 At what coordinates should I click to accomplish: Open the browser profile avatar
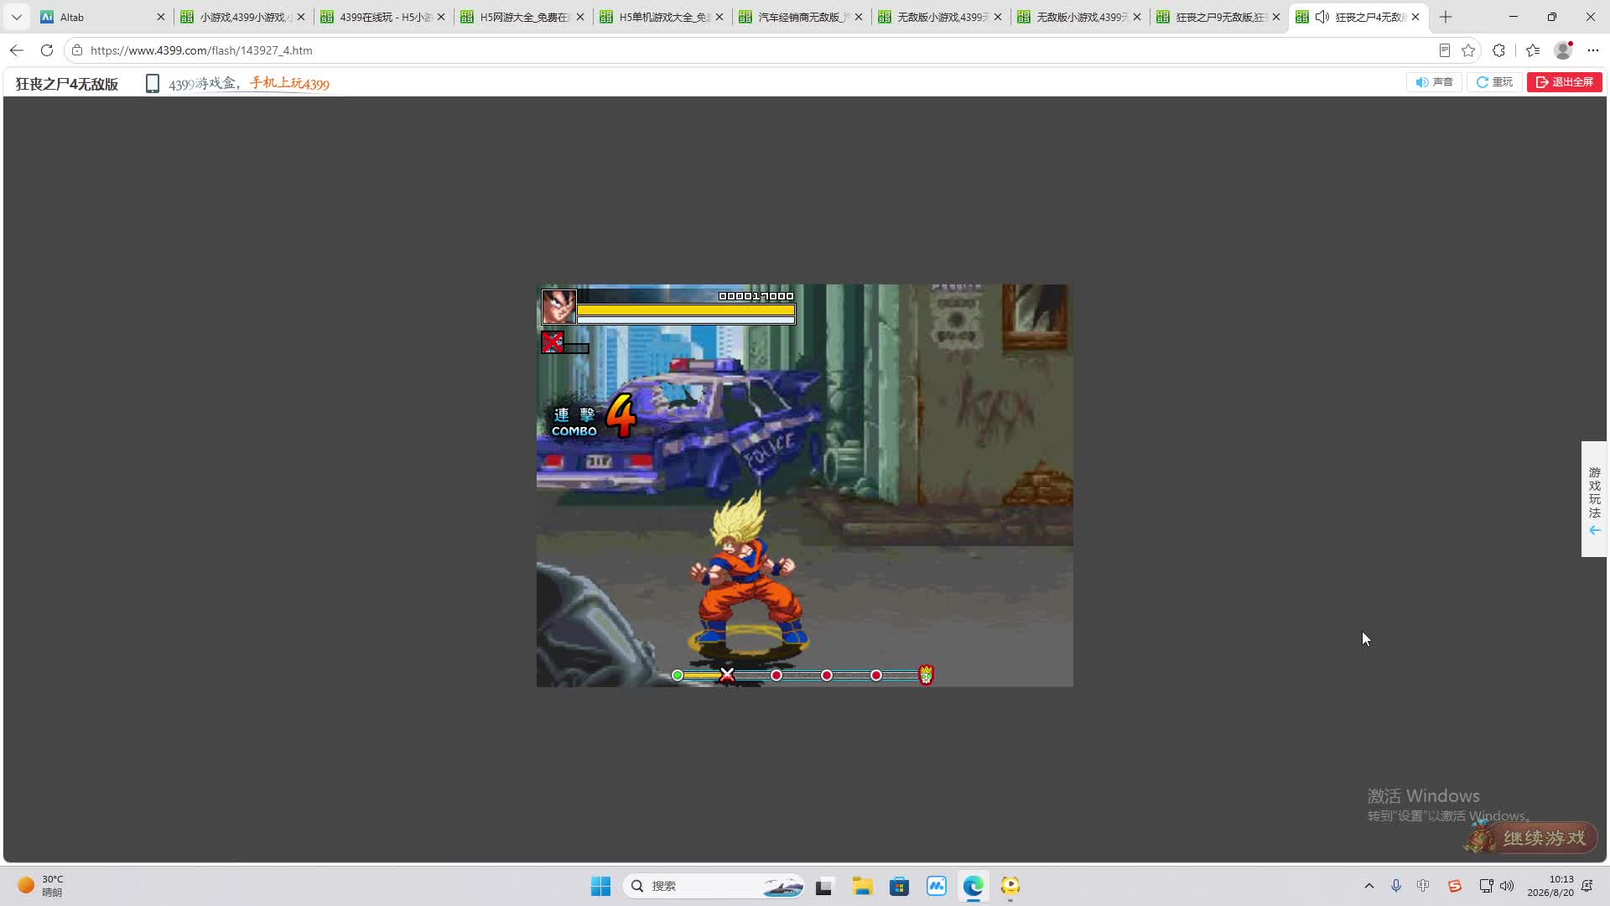(1563, 50)
